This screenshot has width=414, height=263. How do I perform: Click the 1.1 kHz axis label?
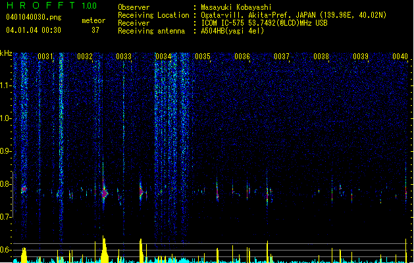coord(5,85)
